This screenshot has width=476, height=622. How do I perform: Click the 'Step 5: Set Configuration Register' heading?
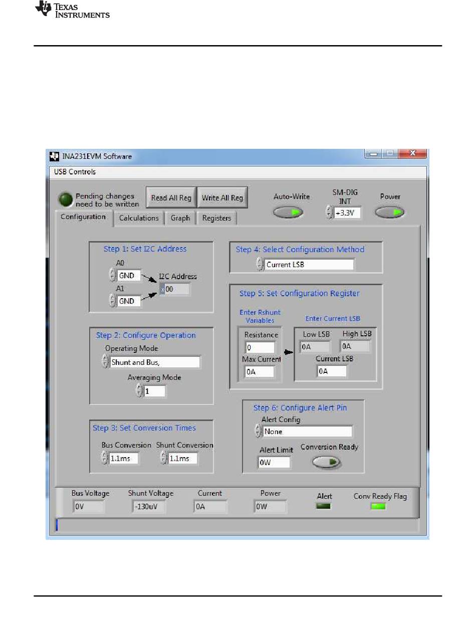(x=299, y=293)
